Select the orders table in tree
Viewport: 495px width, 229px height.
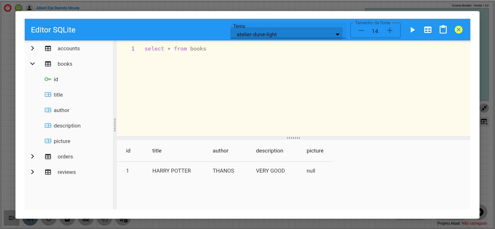point(65,157)
